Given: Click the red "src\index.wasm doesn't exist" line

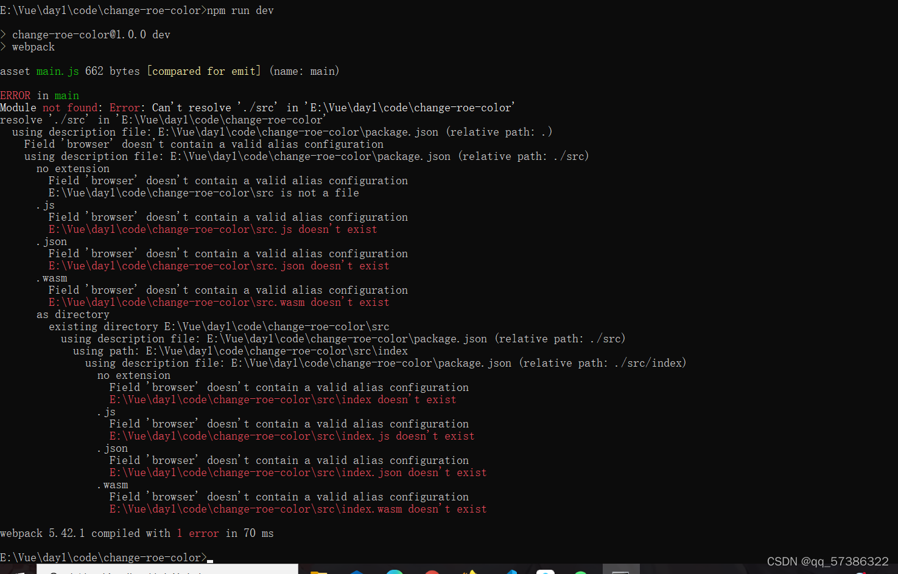Looking at the screenshot, I should point(298,509).
